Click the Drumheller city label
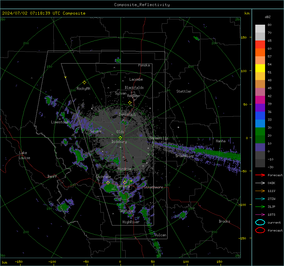The height and width of the screenshot is (266, 284). pyautogui.click(x=185, y=156)
